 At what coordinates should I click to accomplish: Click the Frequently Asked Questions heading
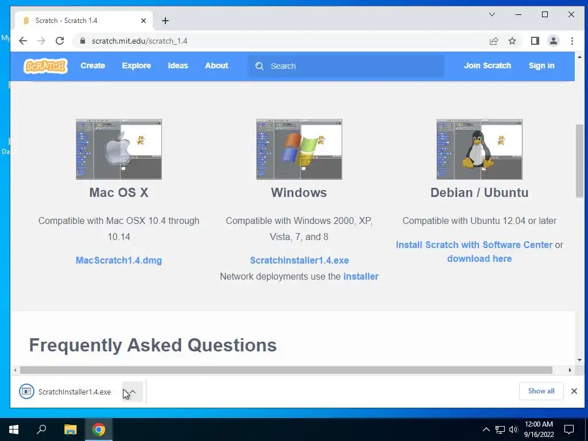click(153, 345)
